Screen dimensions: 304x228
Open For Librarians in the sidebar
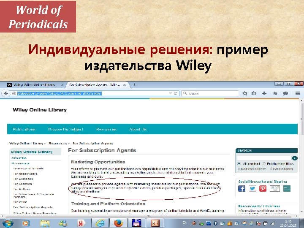click(23, 179)
